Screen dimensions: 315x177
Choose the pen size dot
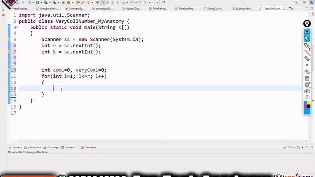pyautogui.click(x=307, y=65)
